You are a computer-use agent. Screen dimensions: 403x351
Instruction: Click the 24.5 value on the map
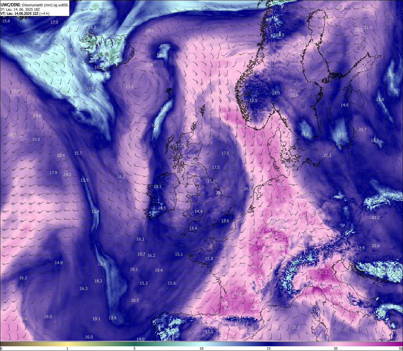[x=150, y=31]
